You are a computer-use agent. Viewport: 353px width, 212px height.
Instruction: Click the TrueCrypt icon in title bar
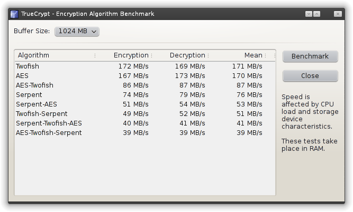[x=14, y=14]
